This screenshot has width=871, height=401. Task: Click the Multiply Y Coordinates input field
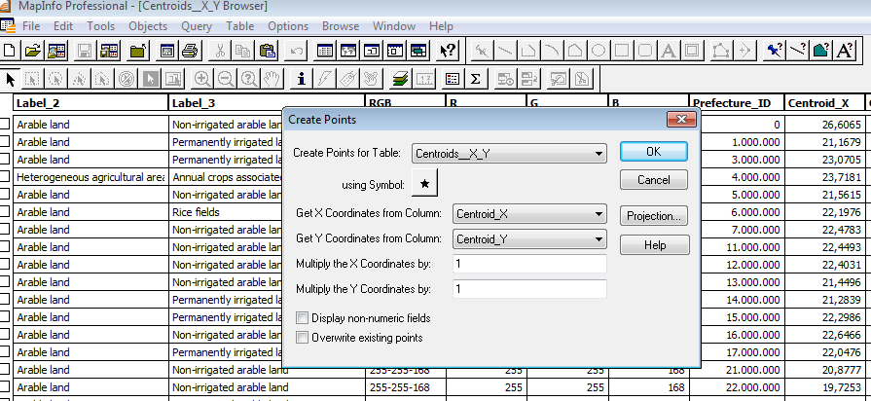pyautogui.click(x=530, y=289)
